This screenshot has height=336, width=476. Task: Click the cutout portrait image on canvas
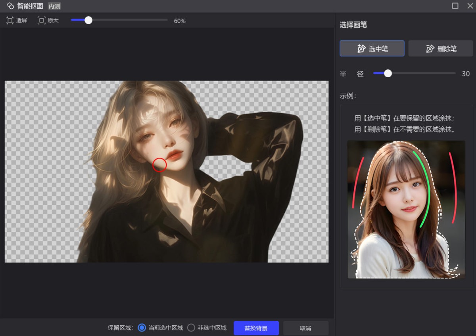tap(167, 172)
